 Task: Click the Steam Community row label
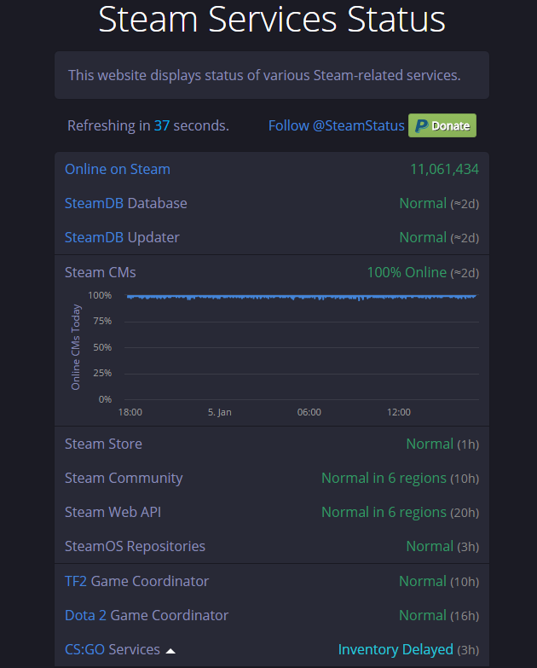[x=124, y=478]
